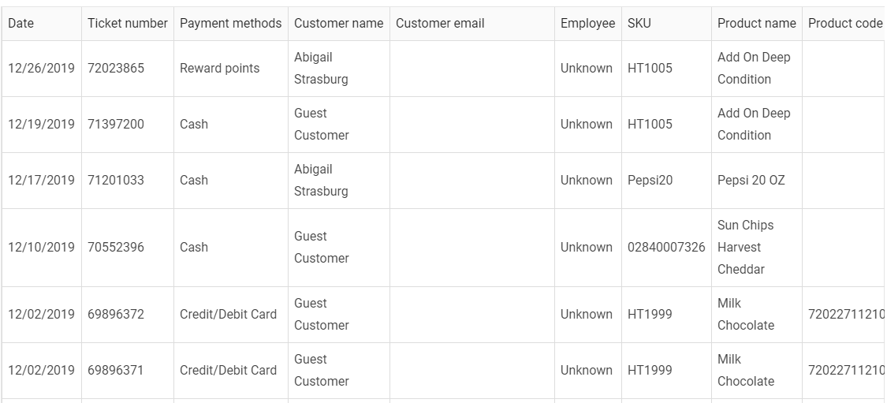Click the Pepsi20 SKU cell
The height and width of the screenshot is (403, 887).
[x=650, y=181]
